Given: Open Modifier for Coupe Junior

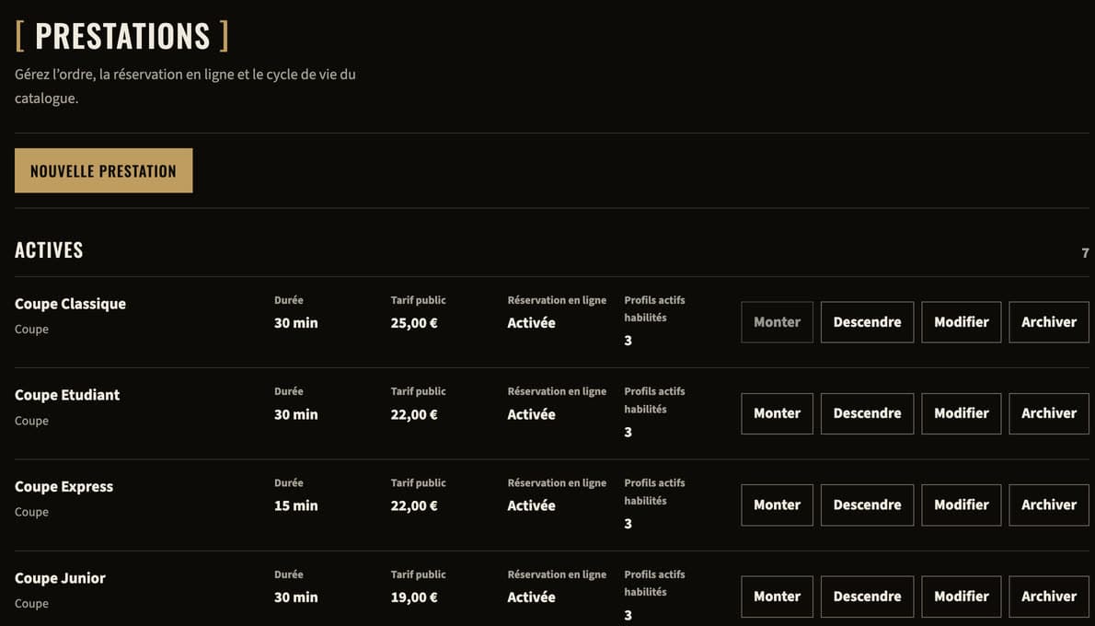Looking at the screenshot, I should coord(962,597).
